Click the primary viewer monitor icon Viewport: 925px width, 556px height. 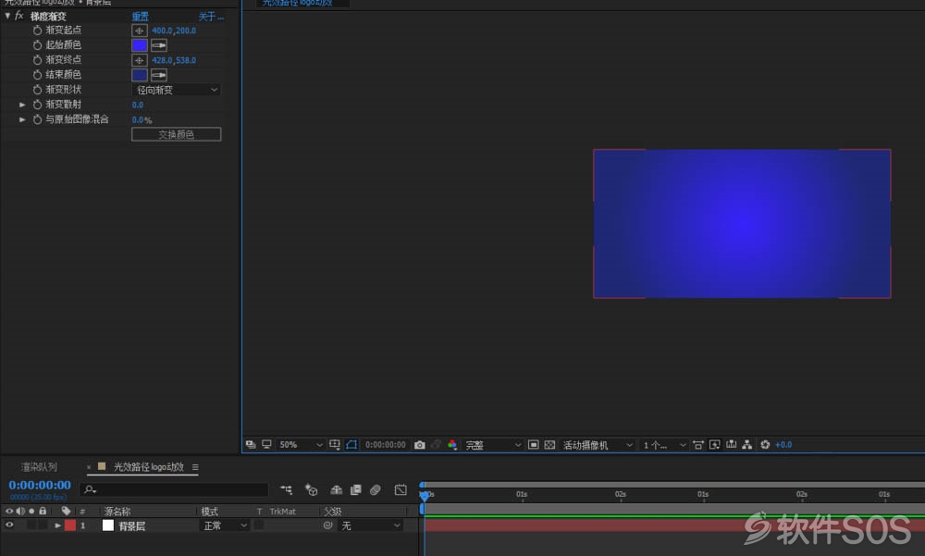pos(266,444)
